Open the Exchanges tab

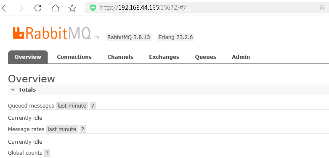pos(164,57)
